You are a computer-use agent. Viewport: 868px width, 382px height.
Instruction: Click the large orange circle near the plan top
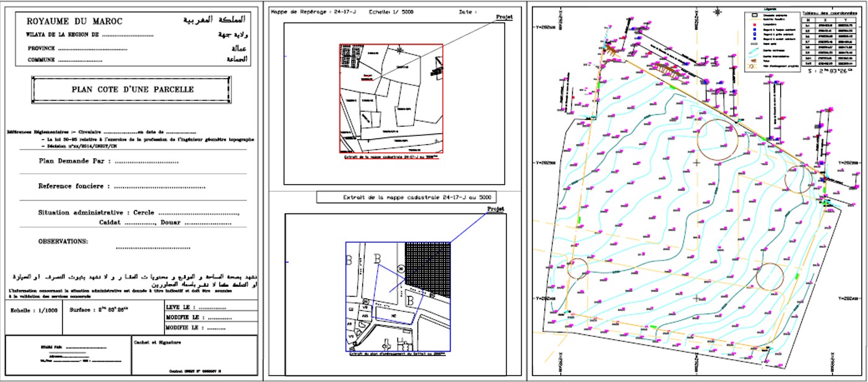(x=718, y=141)
